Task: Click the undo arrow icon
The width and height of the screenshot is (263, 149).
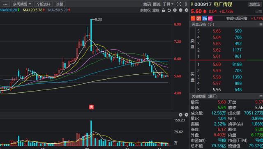Action: 169,10
